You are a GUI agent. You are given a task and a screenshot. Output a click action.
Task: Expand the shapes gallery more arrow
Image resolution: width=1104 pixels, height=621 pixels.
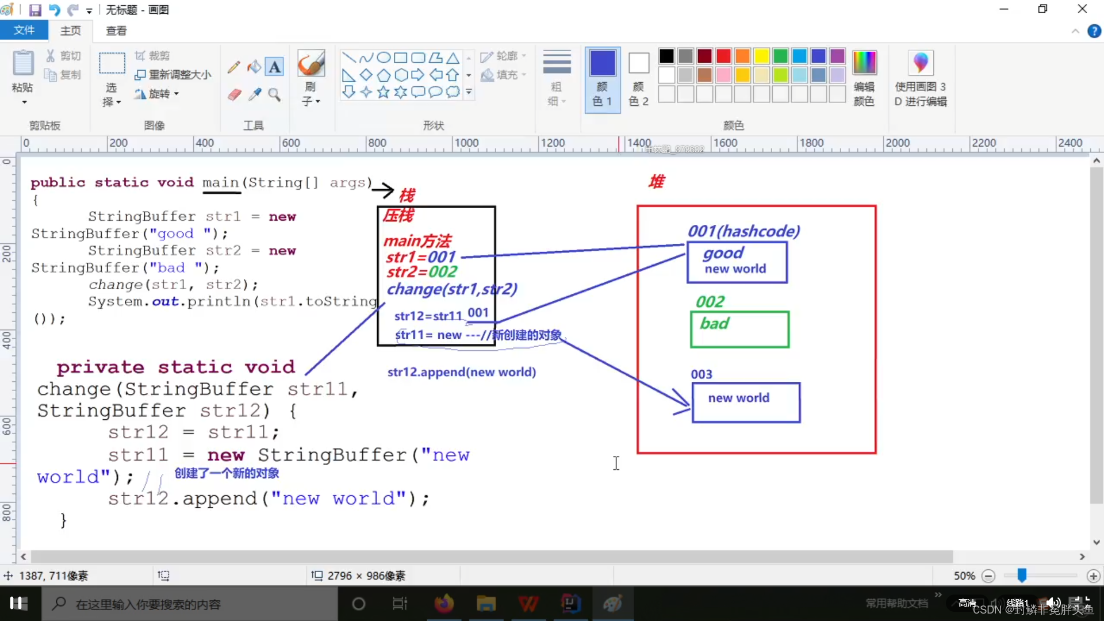pos(469,92)
